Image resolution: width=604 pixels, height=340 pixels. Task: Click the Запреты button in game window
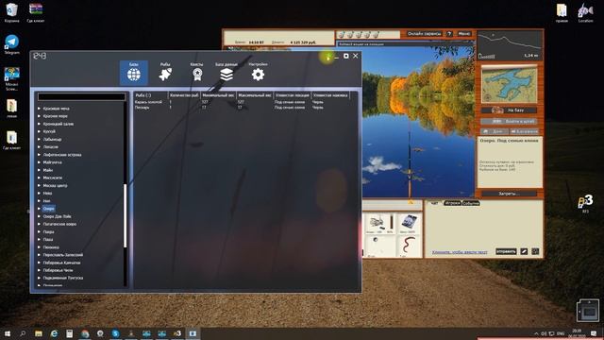pos(510,194)
